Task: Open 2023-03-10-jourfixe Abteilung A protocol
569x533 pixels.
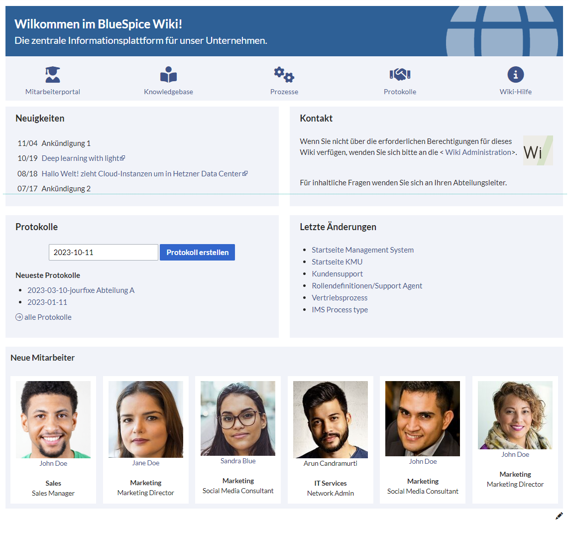Action: click(81, 290)
